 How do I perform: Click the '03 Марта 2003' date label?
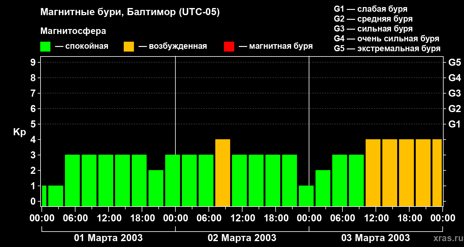pos(376,238)
